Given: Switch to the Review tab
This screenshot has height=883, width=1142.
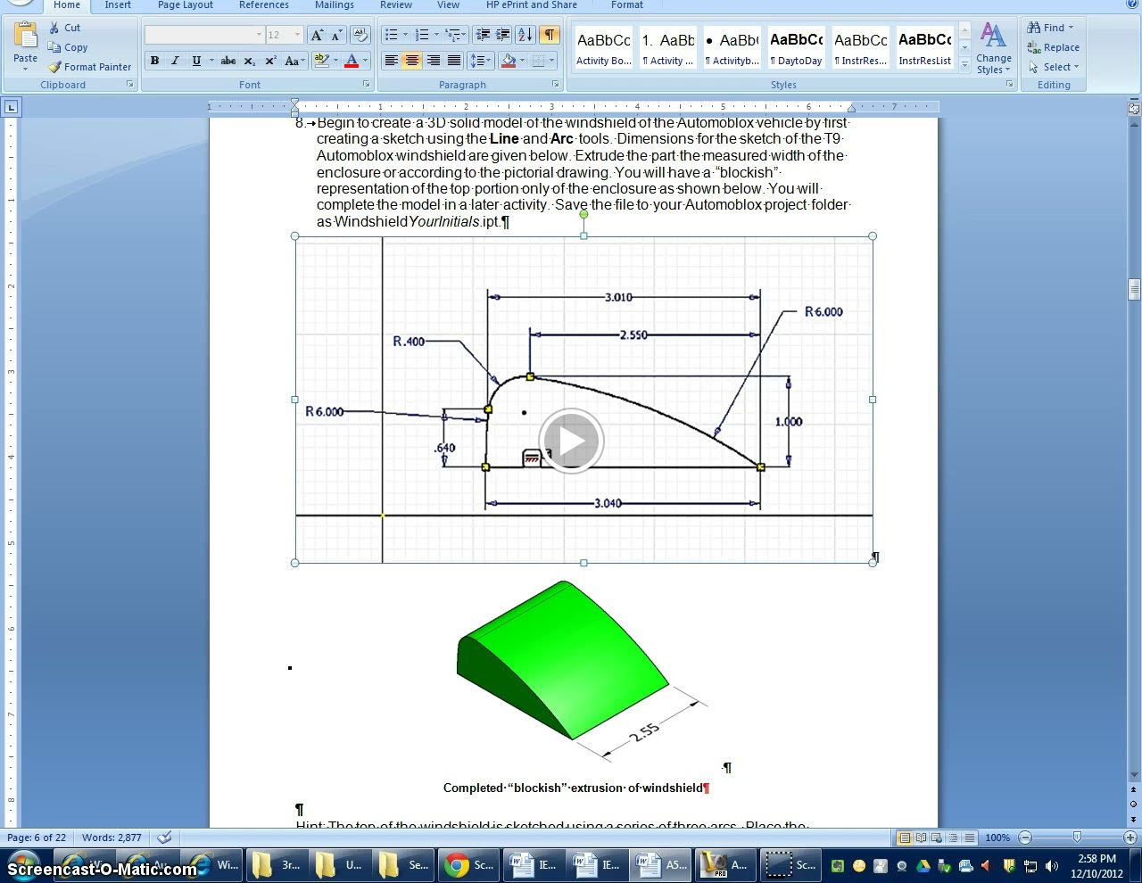Looking at the screenshot, I should (395, 5).
